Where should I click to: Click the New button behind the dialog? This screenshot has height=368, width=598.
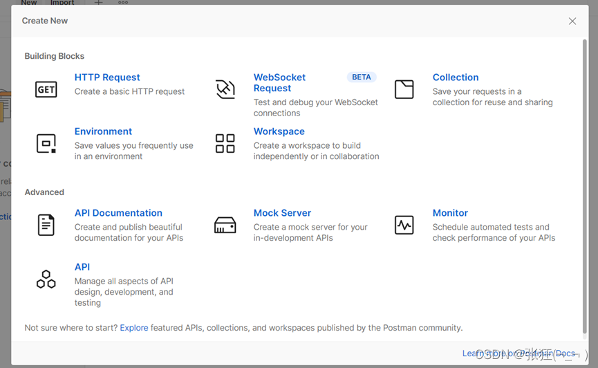28,2
